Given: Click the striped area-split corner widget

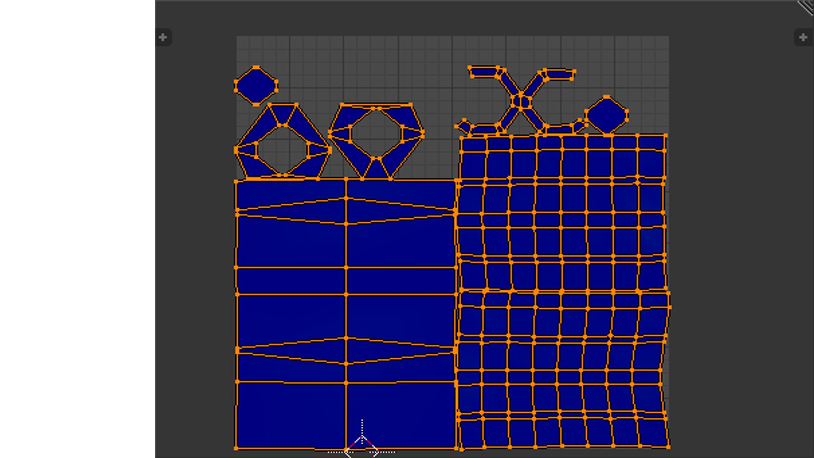Looking at the screenshot, I should point(806,8).
